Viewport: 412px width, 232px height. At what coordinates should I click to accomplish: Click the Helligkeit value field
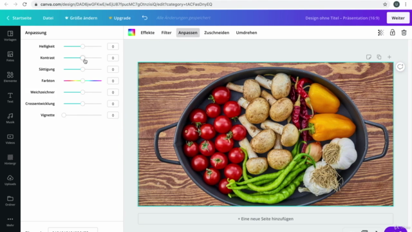click(x=113, y=46)
